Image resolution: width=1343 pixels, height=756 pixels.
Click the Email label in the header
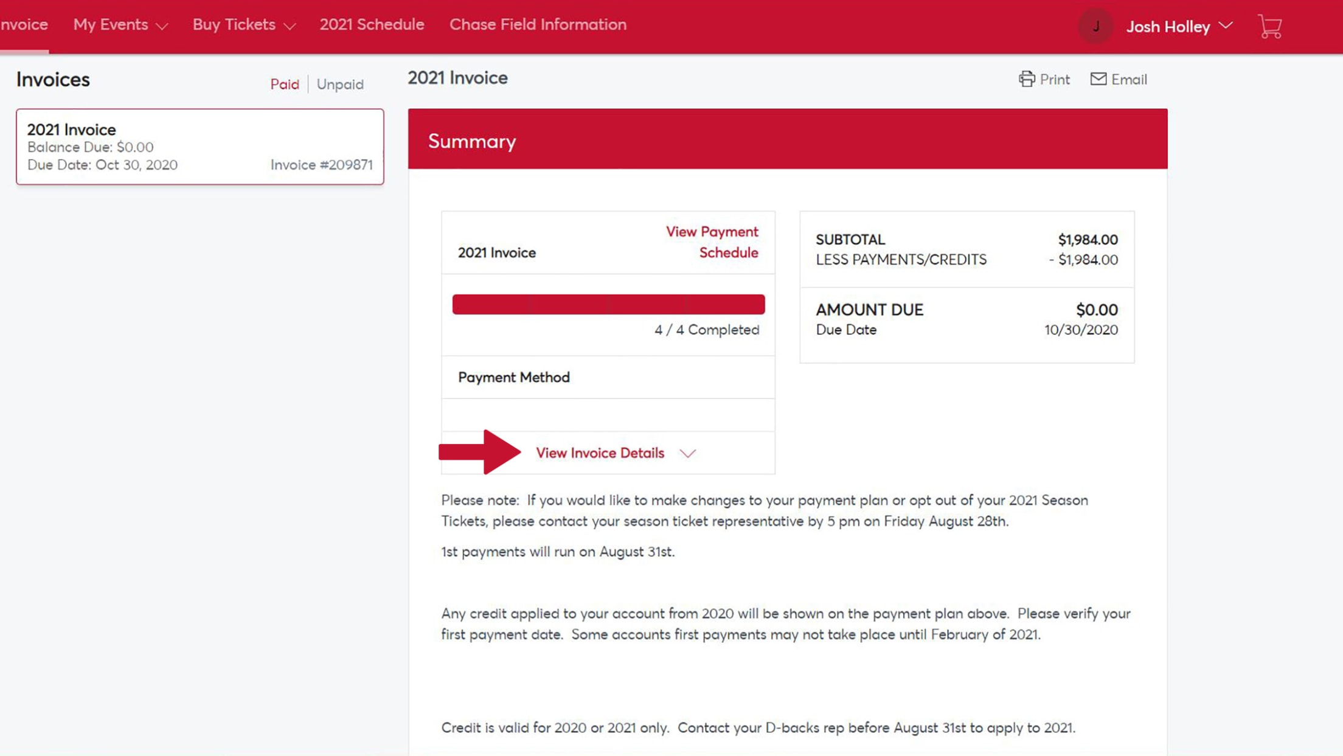(1130, 79)
